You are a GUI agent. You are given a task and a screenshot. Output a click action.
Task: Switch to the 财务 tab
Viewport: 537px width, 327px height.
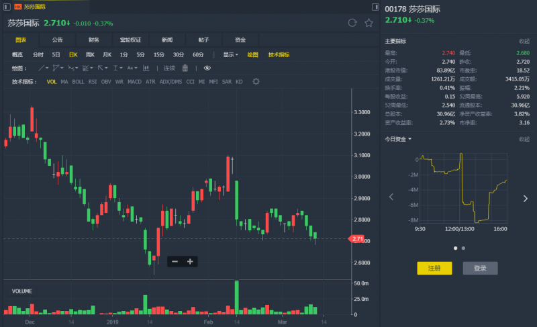point(94,40)
